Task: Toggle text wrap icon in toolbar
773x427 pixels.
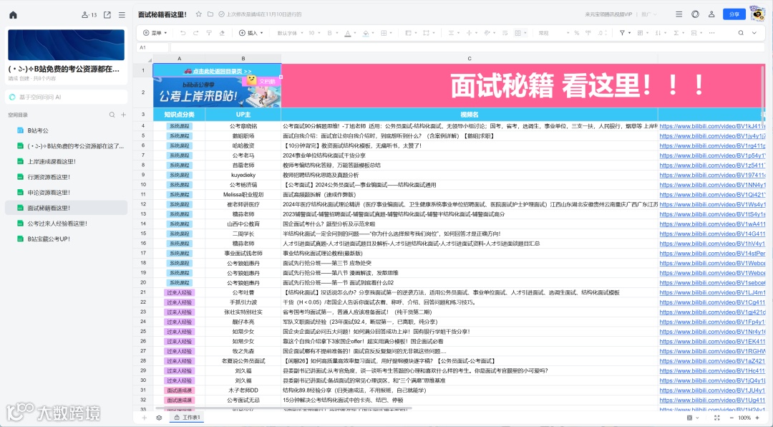Action: click(x=505, y=33)
